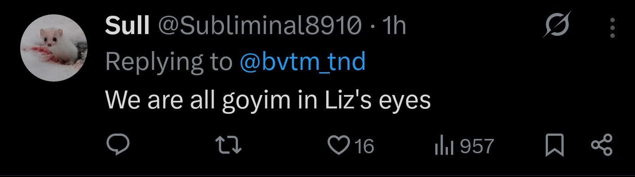The height and width of the screenshot is (177, 635).
Task: Click the 'Replying to' label
Action: coord(169,63)
